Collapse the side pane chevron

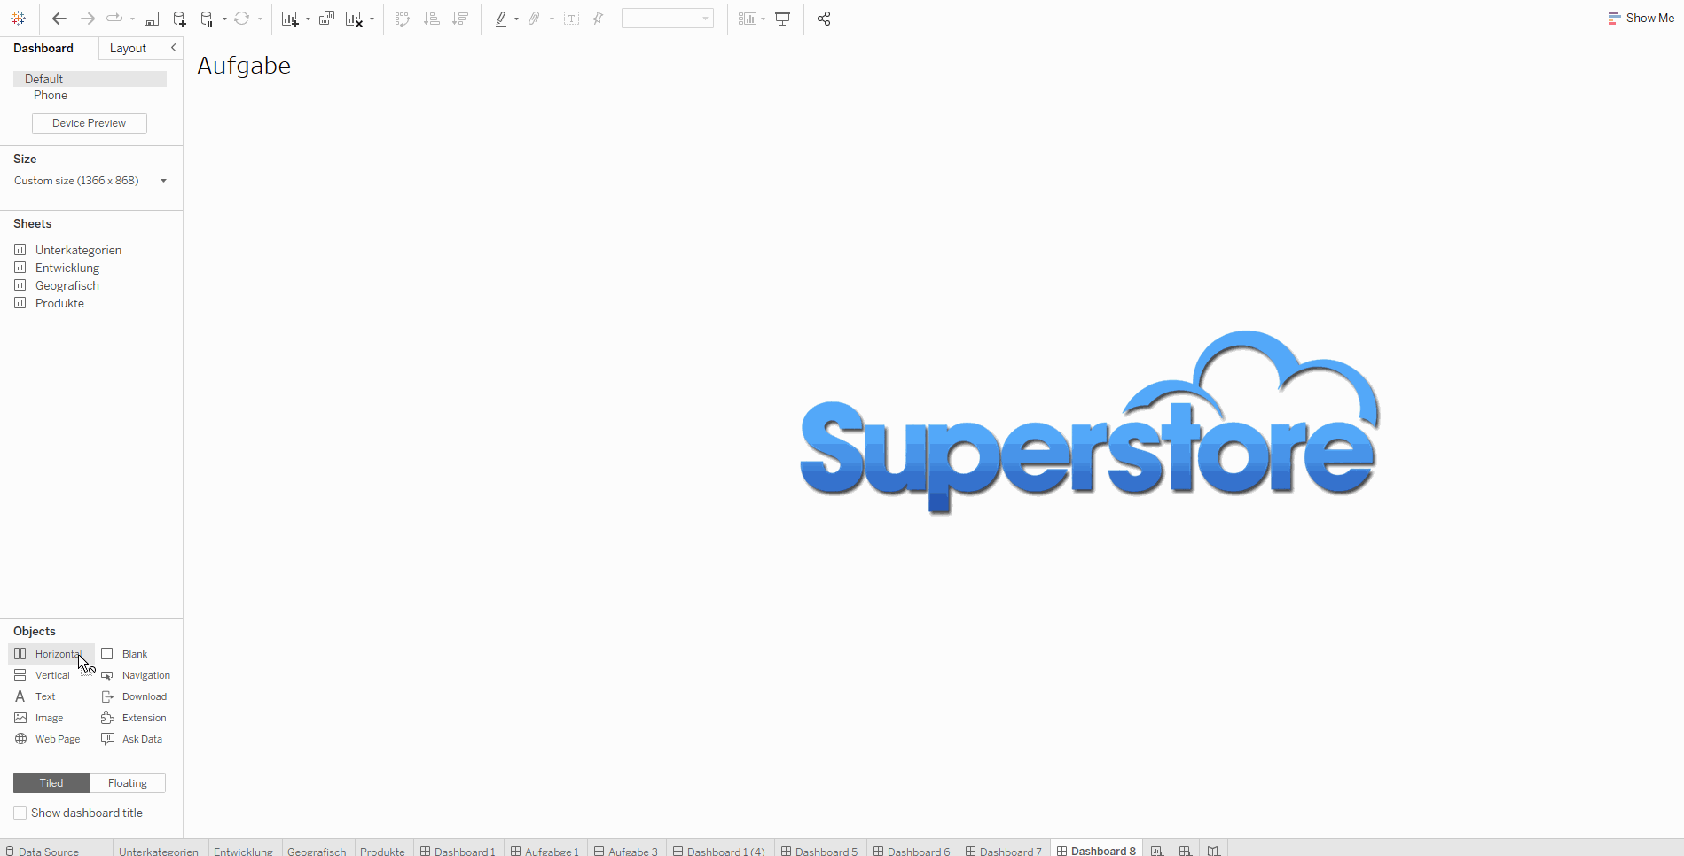[174, 48]
